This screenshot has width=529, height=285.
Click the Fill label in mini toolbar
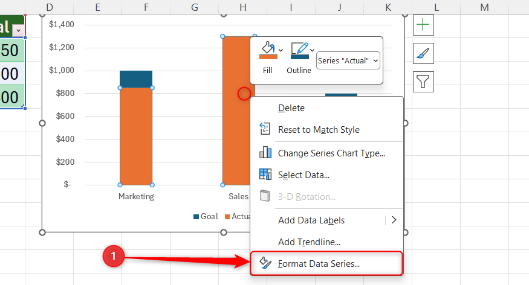[x=268, y=71]
